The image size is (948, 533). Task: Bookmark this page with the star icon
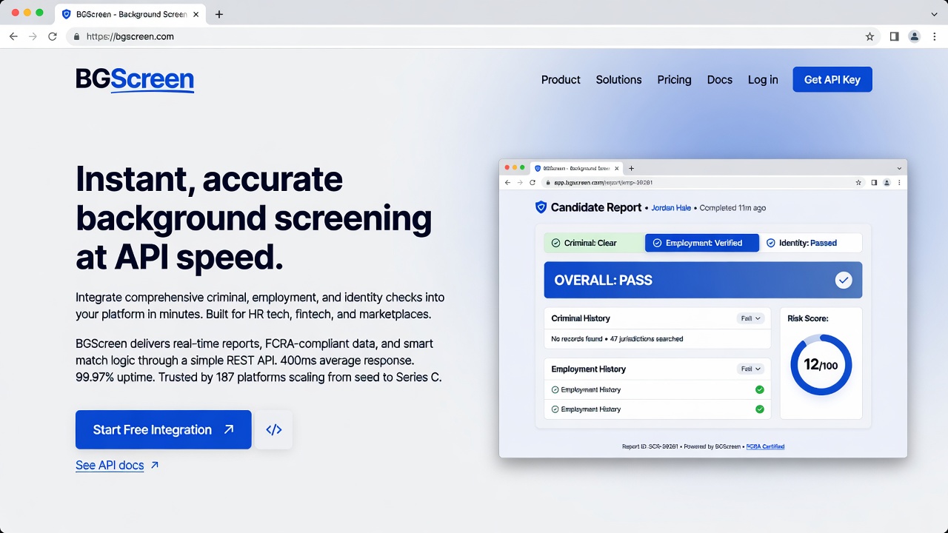870,36
